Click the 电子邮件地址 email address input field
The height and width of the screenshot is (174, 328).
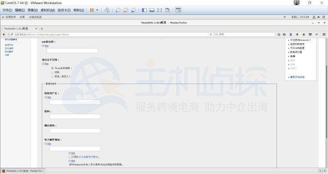(75, 149)
